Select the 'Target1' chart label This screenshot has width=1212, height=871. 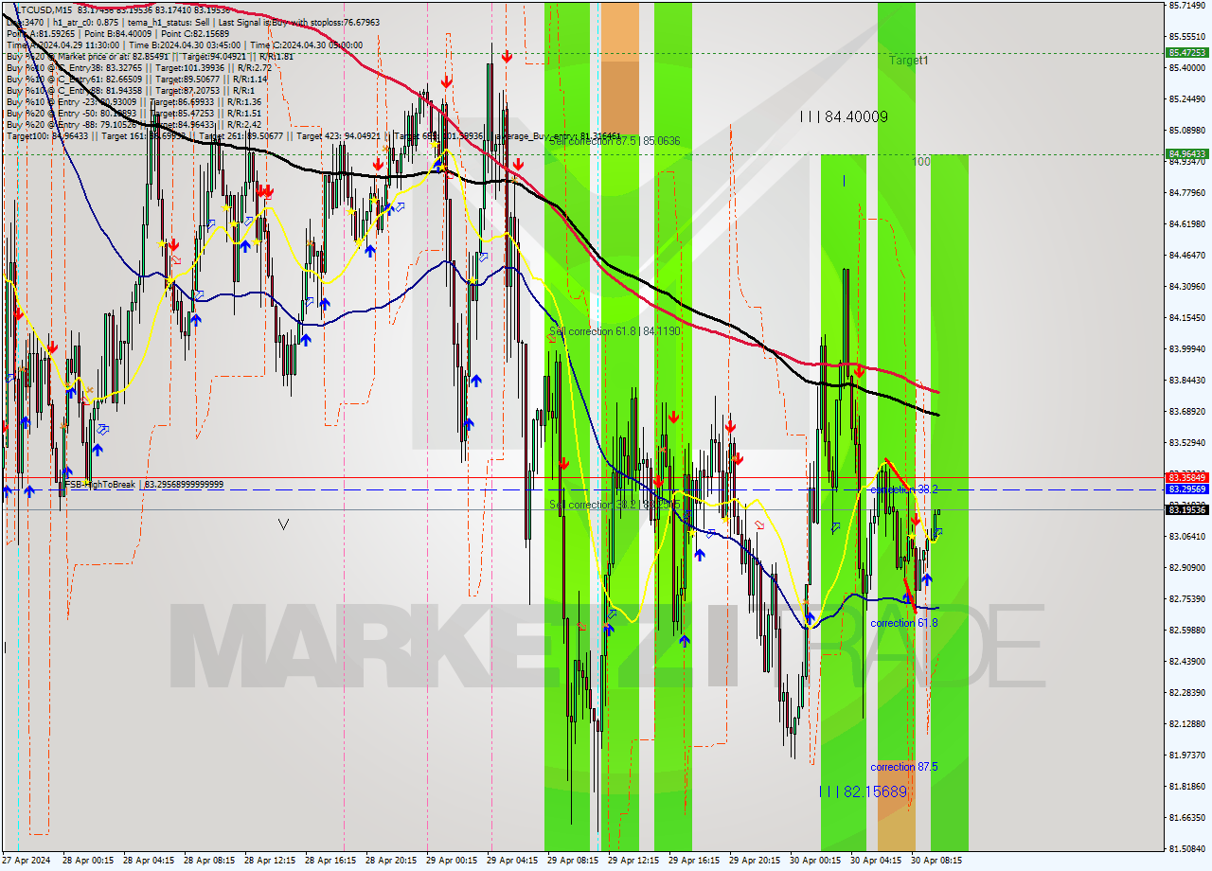908,60
